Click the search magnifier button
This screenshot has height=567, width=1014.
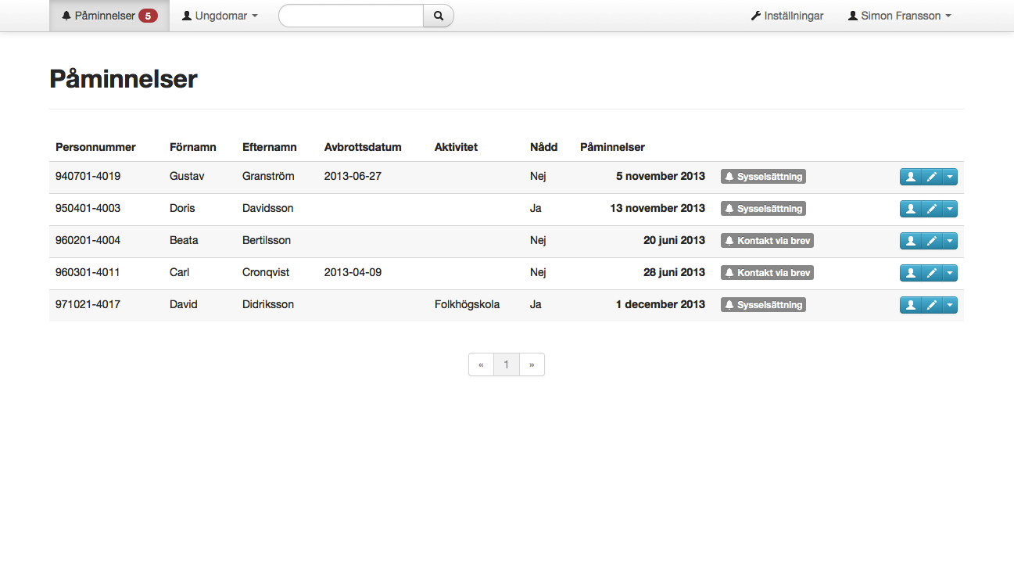click(x=439, y=16)
